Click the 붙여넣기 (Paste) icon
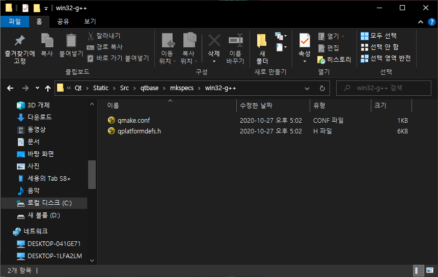Screen dimensions: 438x277 71,45
